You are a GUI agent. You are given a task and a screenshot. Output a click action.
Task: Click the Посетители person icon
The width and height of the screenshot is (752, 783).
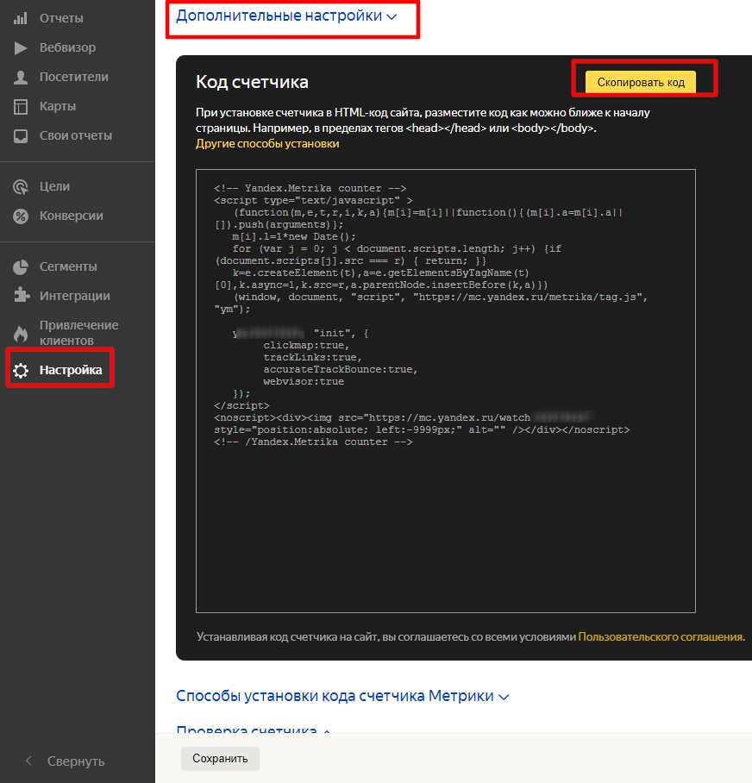pos(21,78)
